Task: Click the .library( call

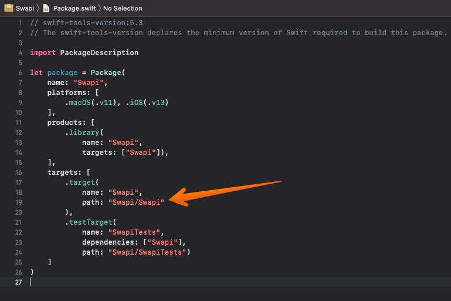Action: pyautogui.click(x=84, y=133)
